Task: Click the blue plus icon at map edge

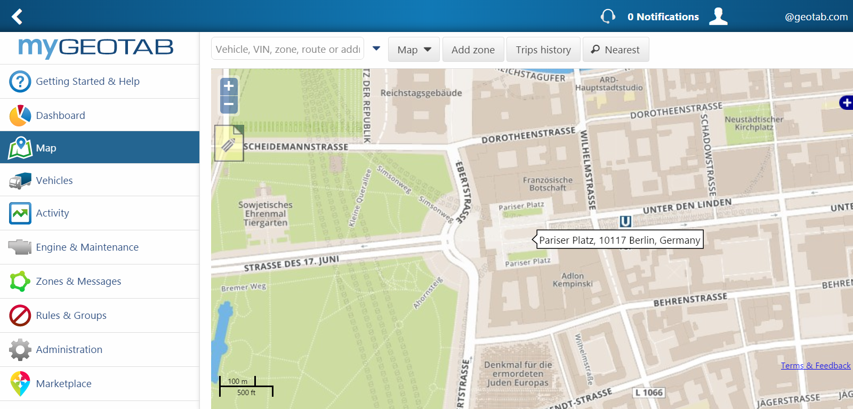Action: (847, 102)
